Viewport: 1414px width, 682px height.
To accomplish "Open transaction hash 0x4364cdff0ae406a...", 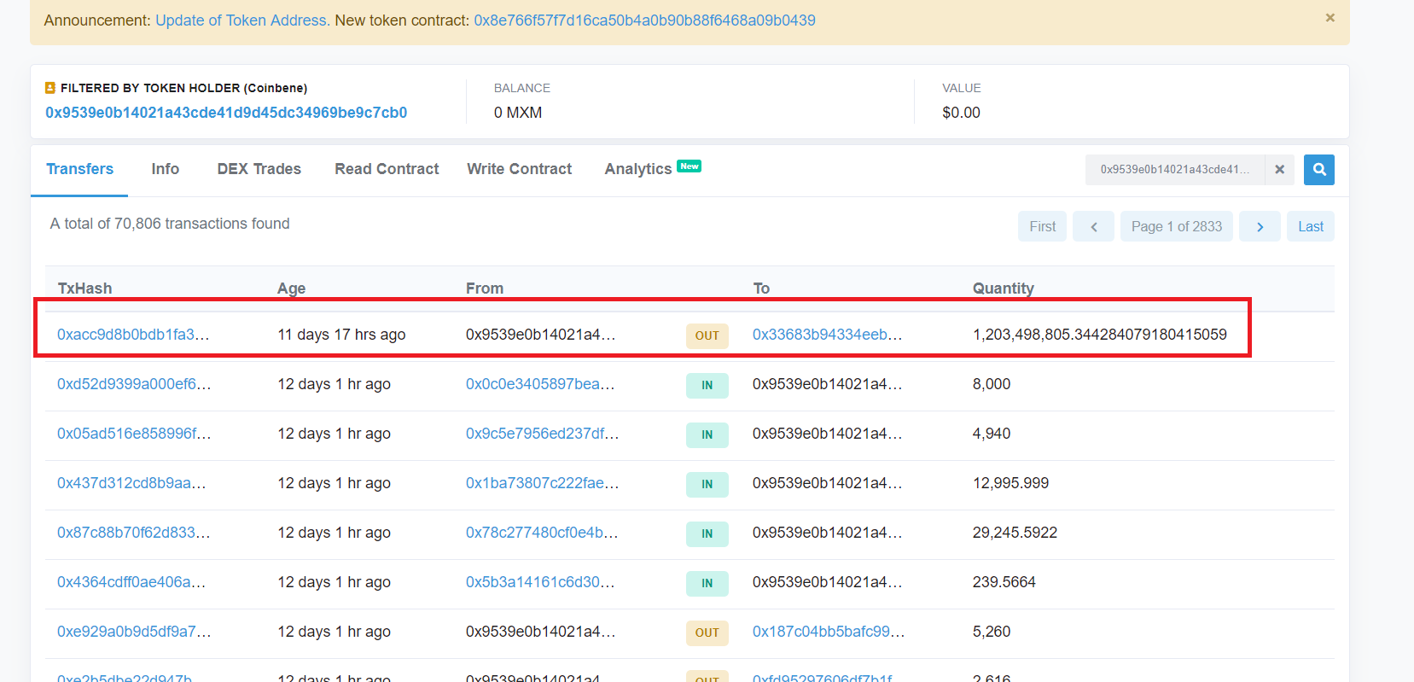I will click(131, 582).
